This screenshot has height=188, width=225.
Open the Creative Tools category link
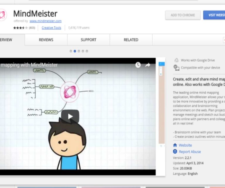tap(52, 28)
